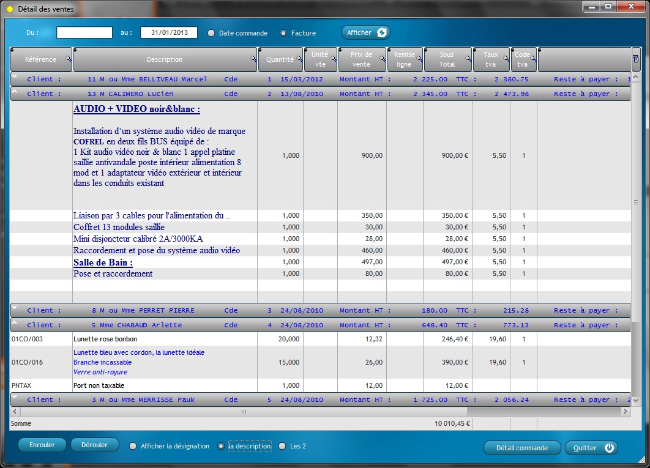Select the Facture radio button
The image size is (650, 468).
point(283,33)
